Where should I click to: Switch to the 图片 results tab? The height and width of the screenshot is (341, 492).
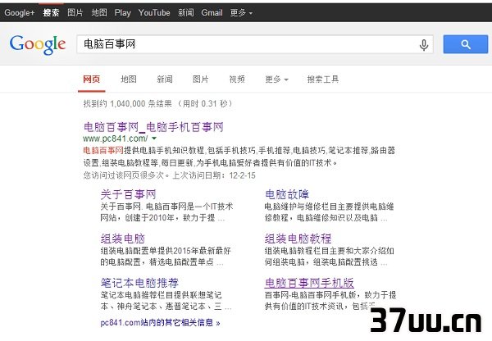201,80
